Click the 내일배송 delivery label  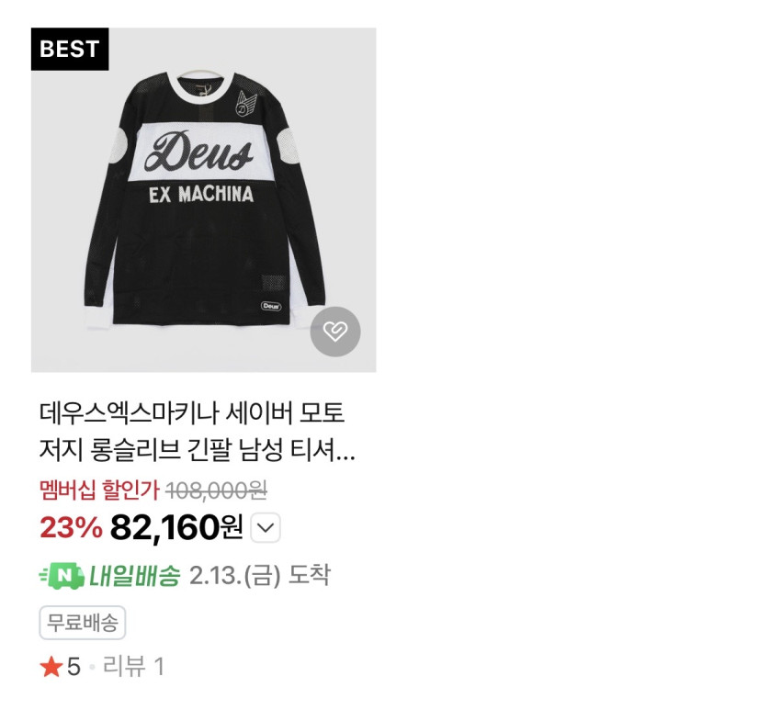click(134, 576)
